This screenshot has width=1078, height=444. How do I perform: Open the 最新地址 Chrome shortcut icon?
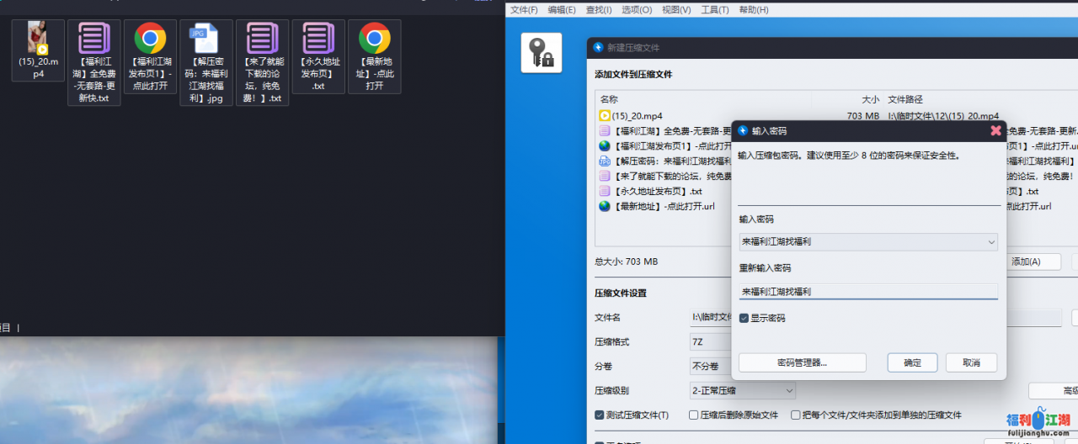pyautogui.click(x=374, y=39)
